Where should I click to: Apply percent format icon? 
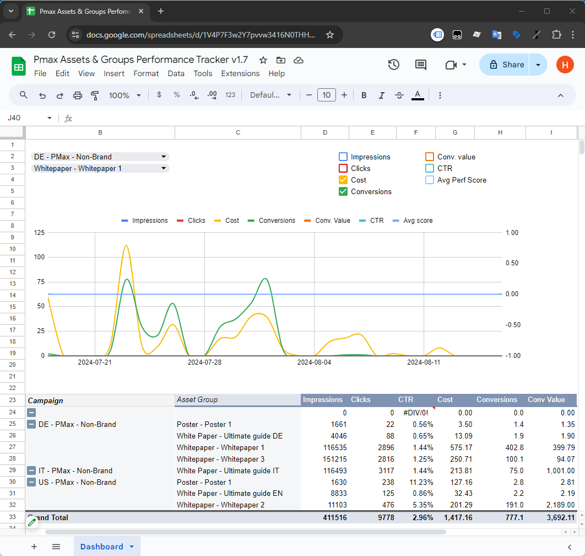(x=176, y=95)
